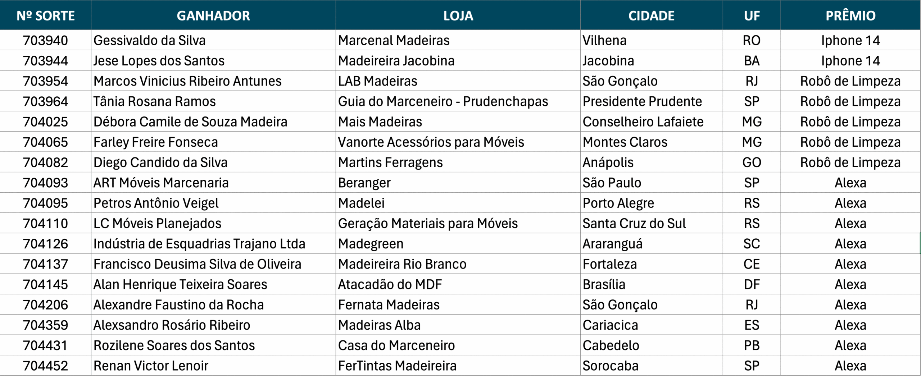Click winner name Gessivaldo da Silva
This screenshot has height=376, width=921.
coord(150,40)
